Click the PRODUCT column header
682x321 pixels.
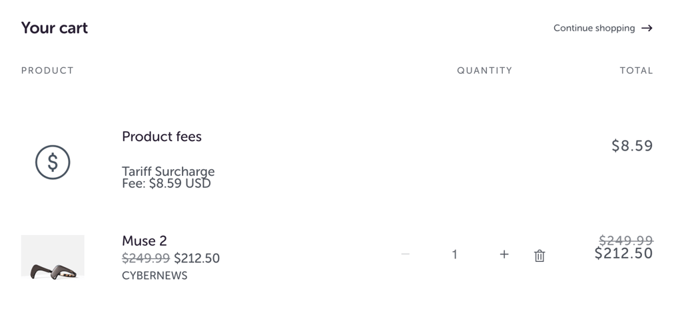point(47,71)
